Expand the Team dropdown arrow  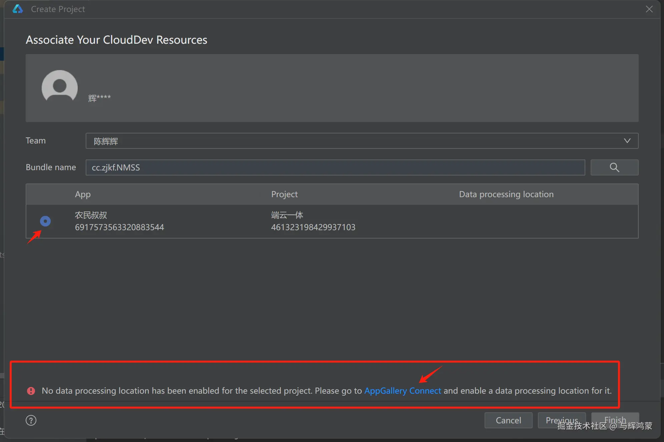[x=627, y=141]
